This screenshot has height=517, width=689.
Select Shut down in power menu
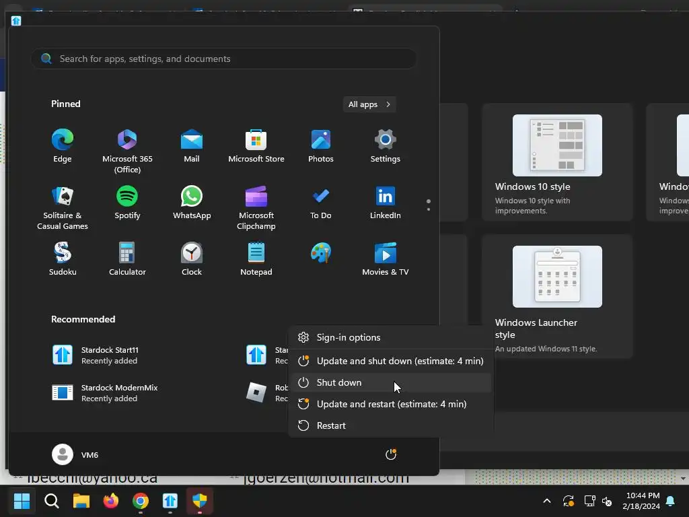click(391, 382)
